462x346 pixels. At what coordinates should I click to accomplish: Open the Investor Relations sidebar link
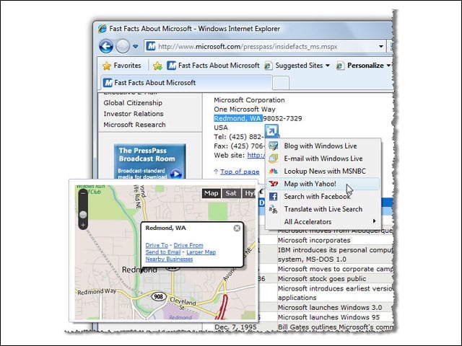click(133, 114)
